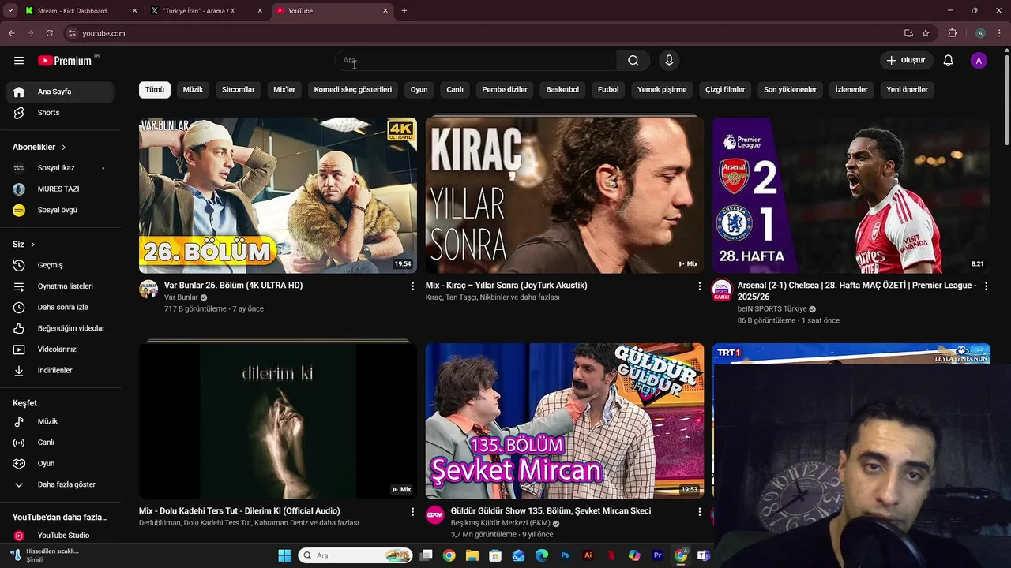Open Beğendiğim videolar liked videos
This screenshot has width=1011, height=568.
tap(60, 328)
